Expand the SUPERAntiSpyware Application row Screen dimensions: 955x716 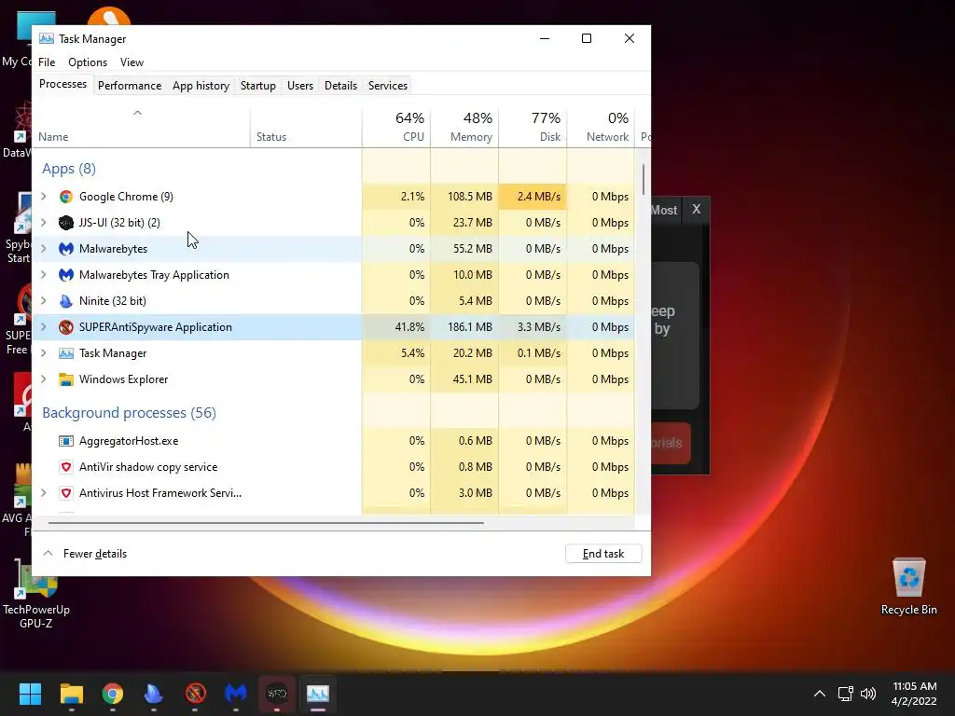coord(44,327)
